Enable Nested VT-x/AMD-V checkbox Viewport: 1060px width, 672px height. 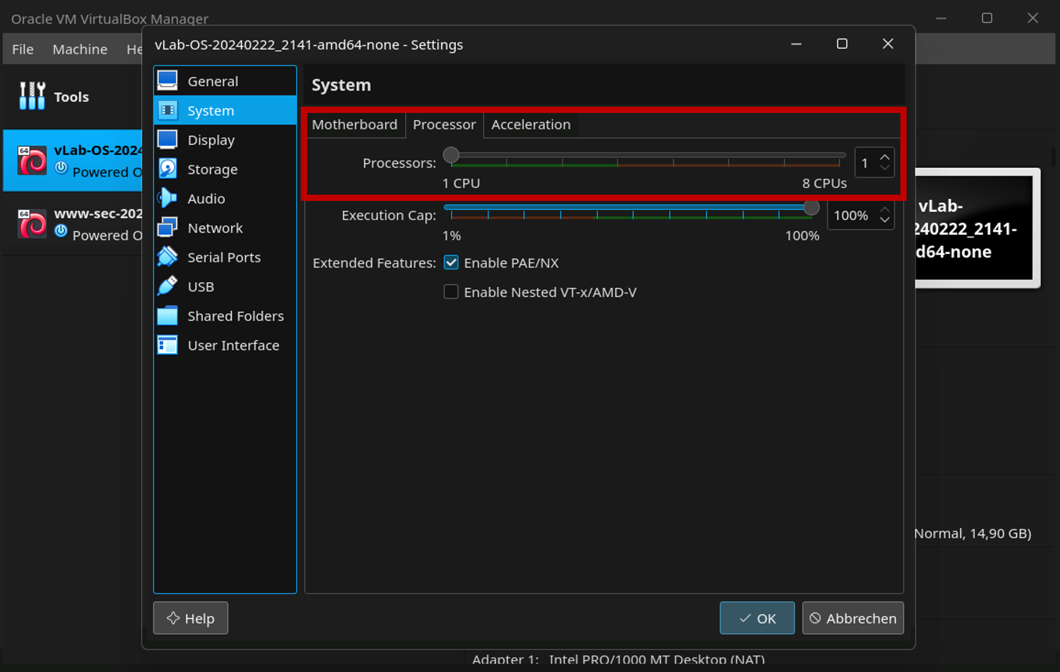point(451,292)
